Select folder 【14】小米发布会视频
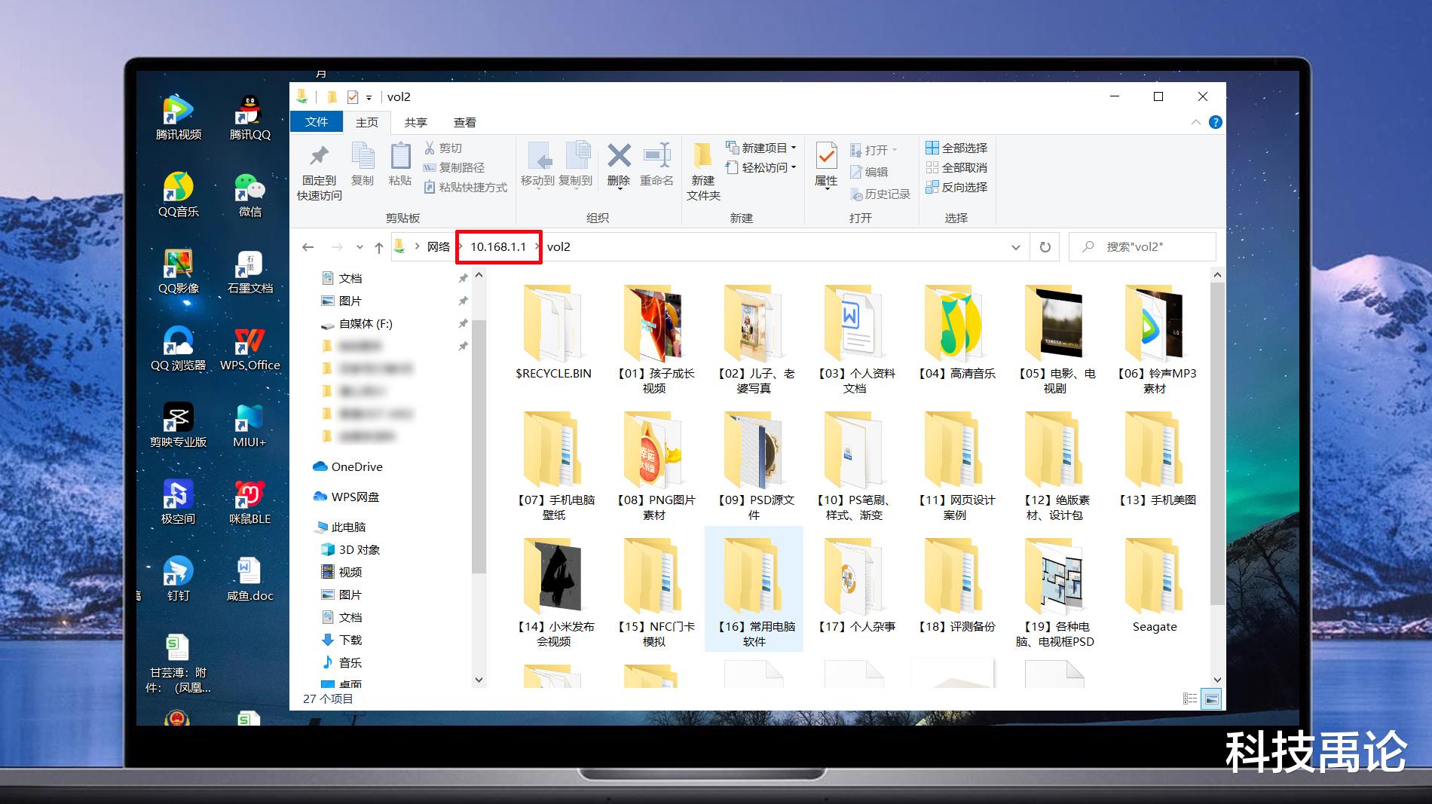Screen dimensions: 1432x804 (553, 592)
